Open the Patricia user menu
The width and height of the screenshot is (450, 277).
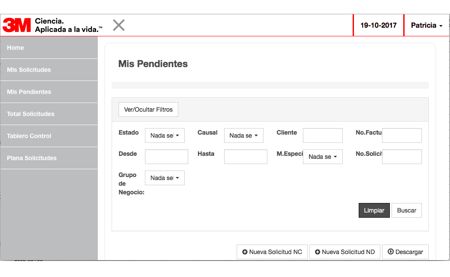426,26
